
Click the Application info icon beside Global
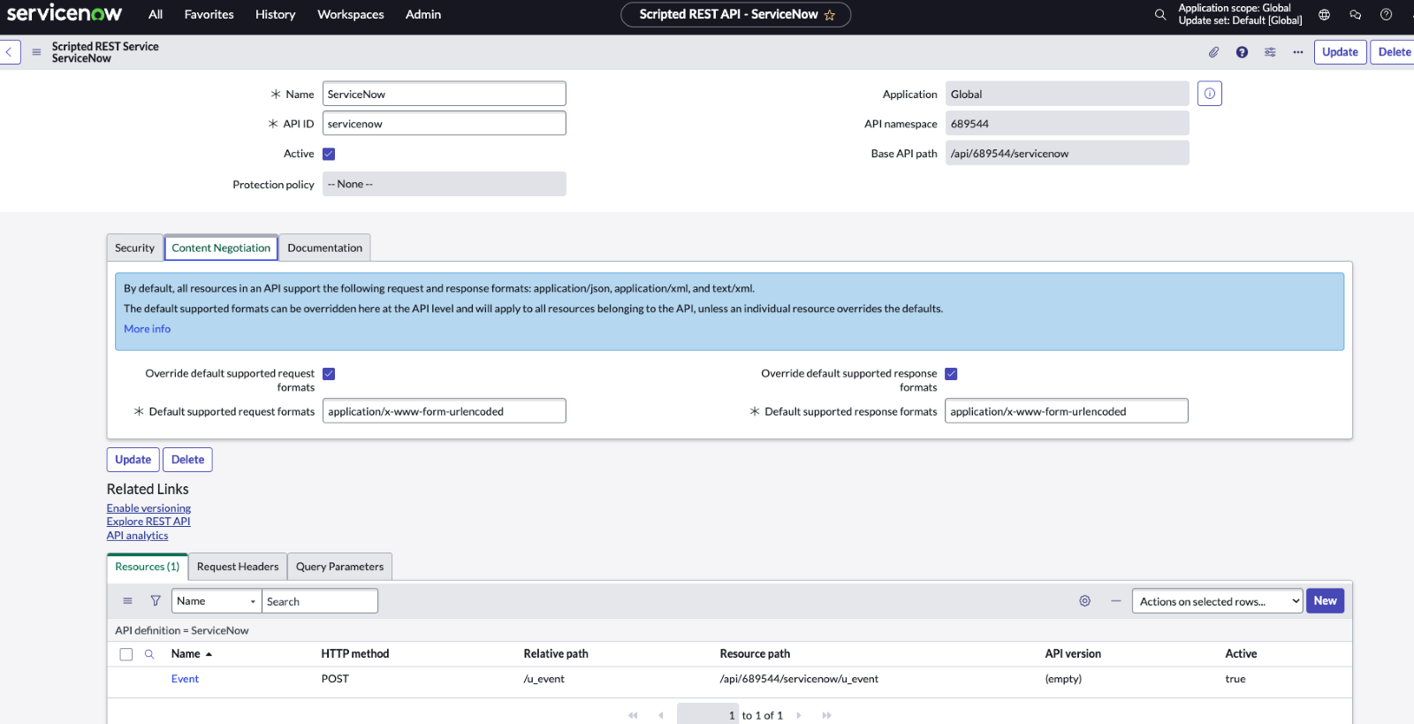click(x=1210, y=94)
